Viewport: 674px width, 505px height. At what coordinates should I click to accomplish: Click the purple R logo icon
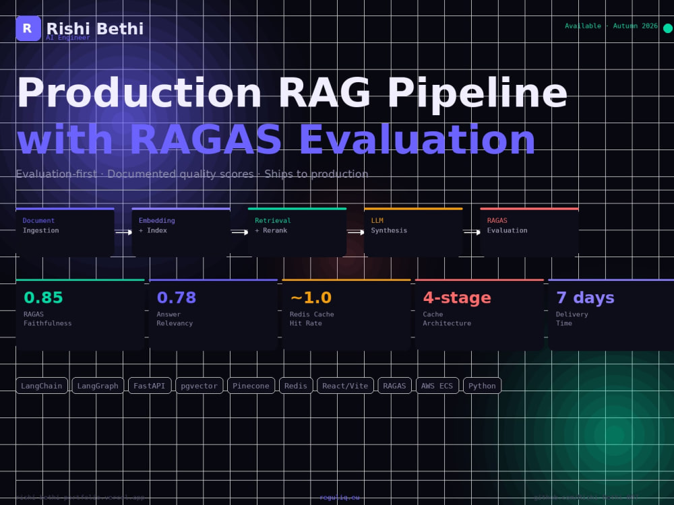pyautogui.click(x=28, y=28)
